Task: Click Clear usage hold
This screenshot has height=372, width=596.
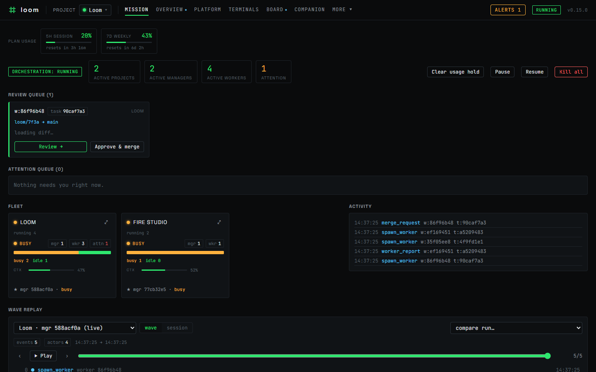Action: pyautogui.click(x=455, y=72)
